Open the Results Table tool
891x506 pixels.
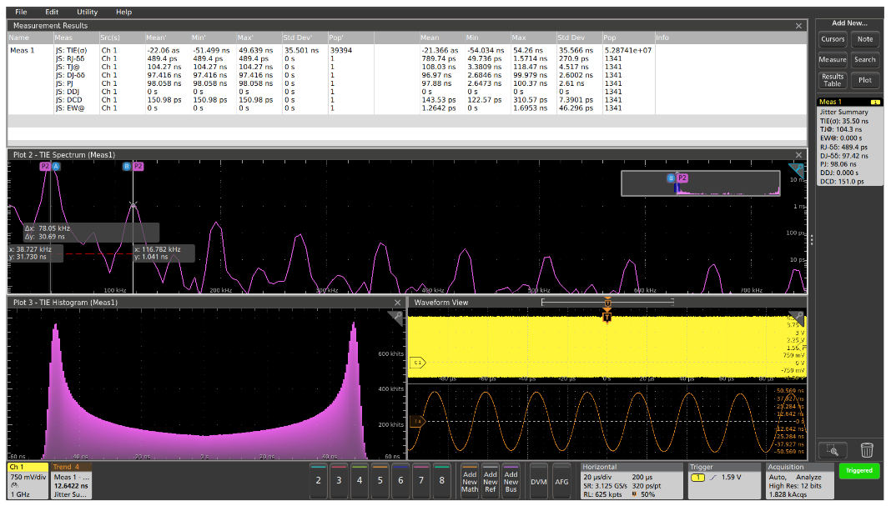(833, 79)
